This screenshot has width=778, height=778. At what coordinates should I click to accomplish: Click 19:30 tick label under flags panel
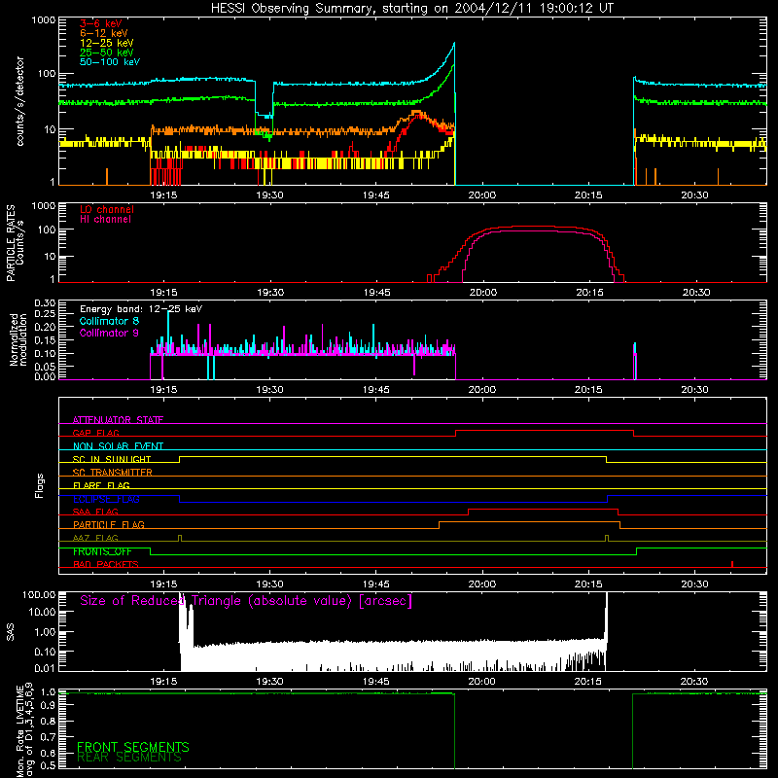pyautogui.click(x=269, y=584)
